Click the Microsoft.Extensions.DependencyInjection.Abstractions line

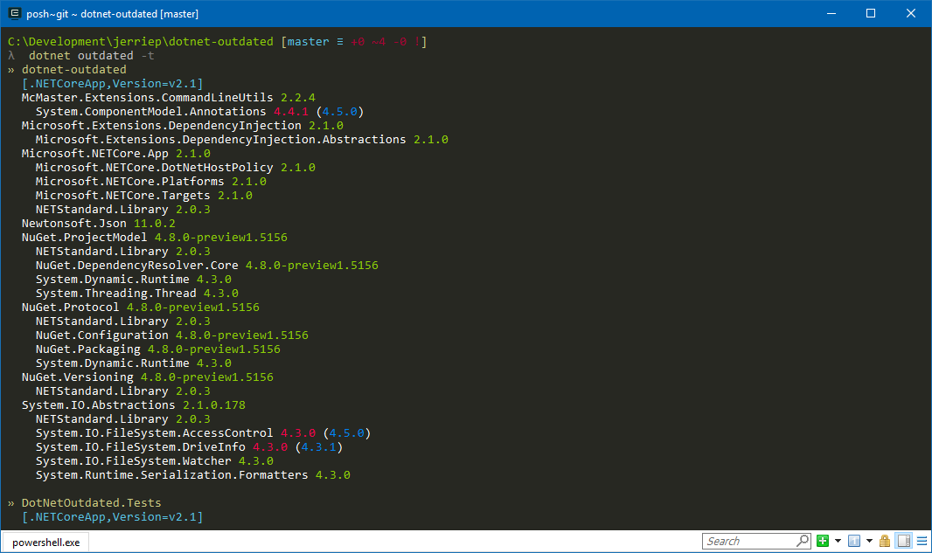(242, 140)
